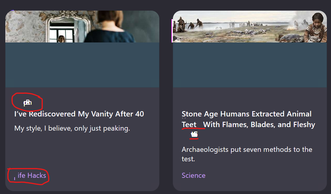Click the garbled label above the Vanity headline
Viewport: 331px width, 194px height.
pyautogui.click(x=28, y=103)
